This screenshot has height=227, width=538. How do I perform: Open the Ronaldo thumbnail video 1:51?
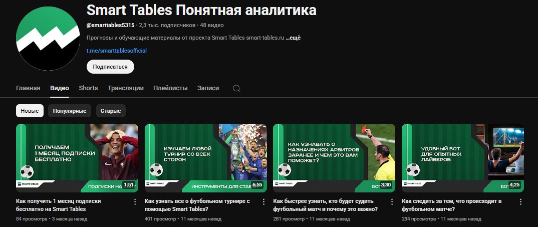pyautogui.click(x=77, y=158)
